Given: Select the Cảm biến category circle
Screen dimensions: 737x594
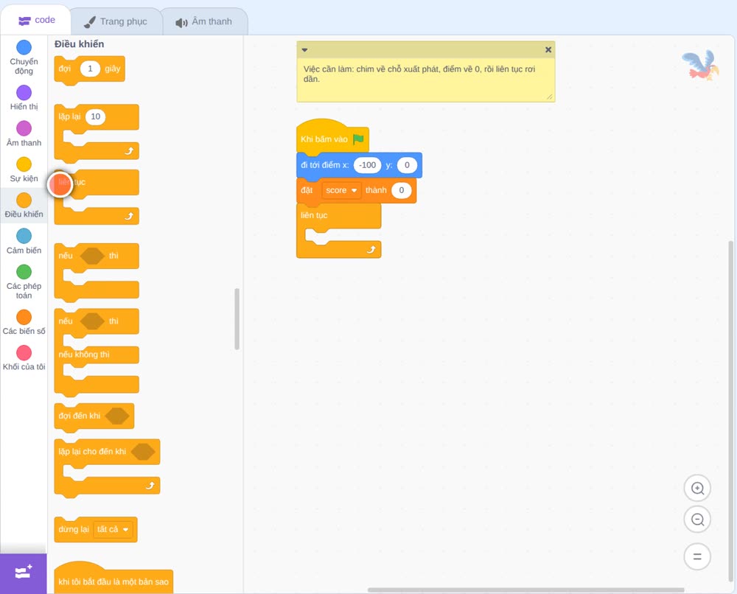Looking at the screenshot, I should [24, 236].
